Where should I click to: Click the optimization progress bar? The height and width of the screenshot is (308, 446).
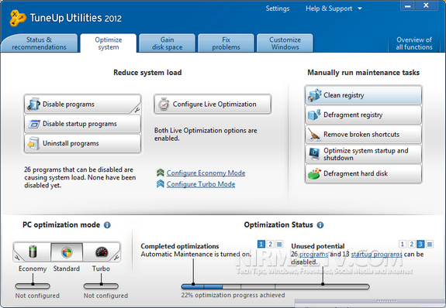click(275, 286)
